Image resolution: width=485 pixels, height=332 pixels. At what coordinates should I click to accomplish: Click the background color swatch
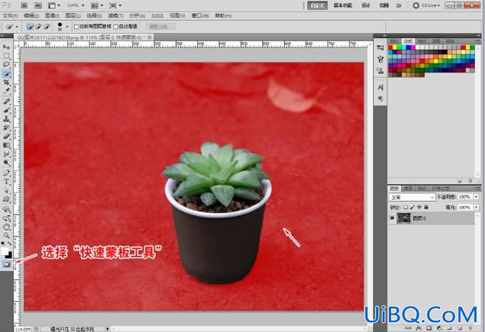(x=9, y=255)
